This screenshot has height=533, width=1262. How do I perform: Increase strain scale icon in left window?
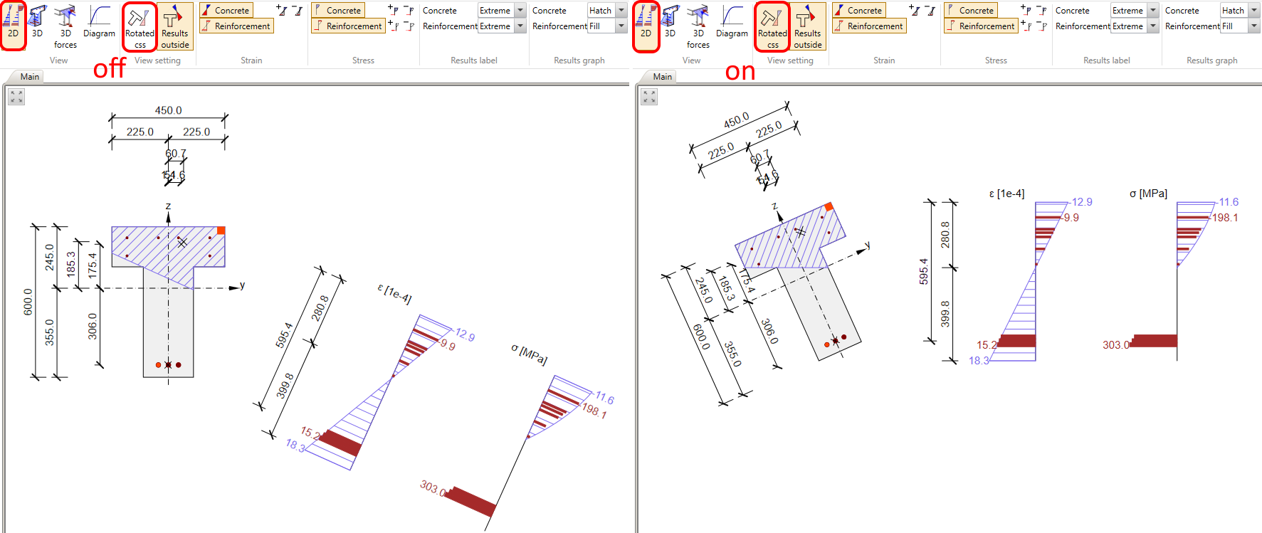coord(282,10)
